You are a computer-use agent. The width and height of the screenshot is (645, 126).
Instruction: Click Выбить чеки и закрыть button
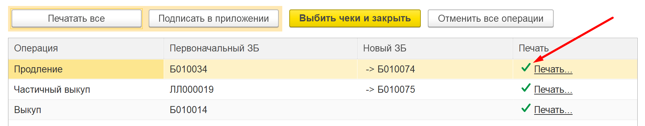click(x=355, y=19)
